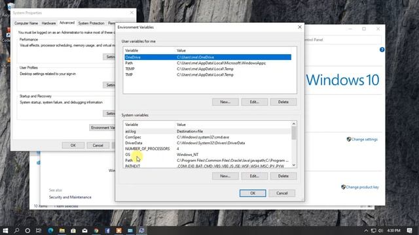Open network icon in system tray

click(x=374, y=230)
